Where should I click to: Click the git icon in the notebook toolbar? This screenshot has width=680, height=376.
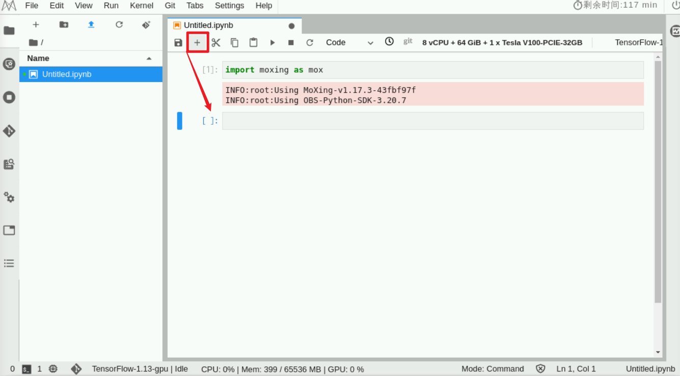[x=408, y=41]
